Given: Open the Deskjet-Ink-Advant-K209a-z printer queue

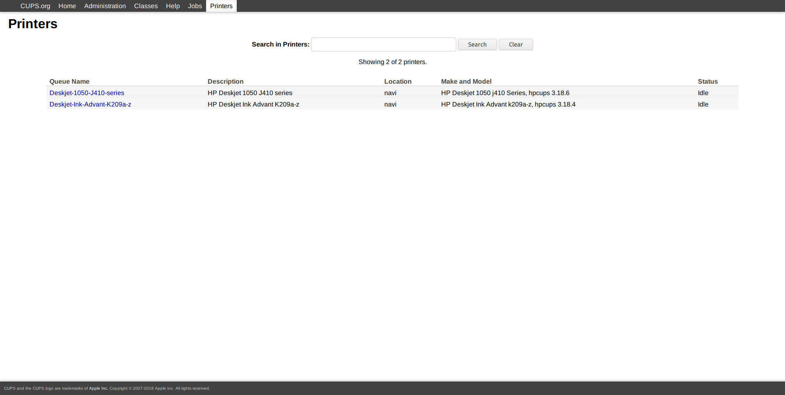Looking at the screenshot, I should pyautogui.click(x=90, y=104).
